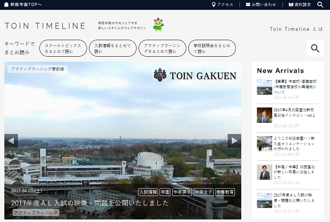This screenshot has height=222, width=330.
Task: Click the date 2017.04.01 (土) on the slide
Action: (26, 191)
